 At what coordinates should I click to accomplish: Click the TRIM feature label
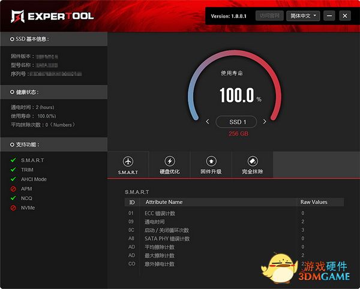coord(27,170)
